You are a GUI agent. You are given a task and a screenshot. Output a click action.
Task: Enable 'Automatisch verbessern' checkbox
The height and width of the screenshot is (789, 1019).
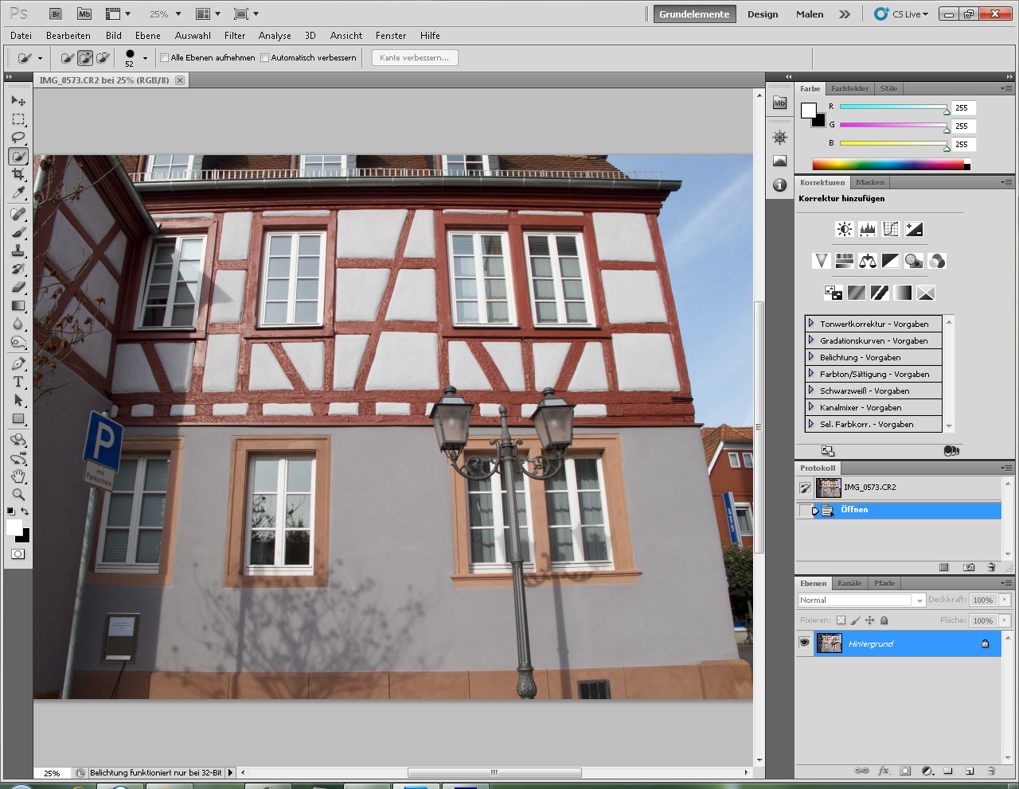265,58
